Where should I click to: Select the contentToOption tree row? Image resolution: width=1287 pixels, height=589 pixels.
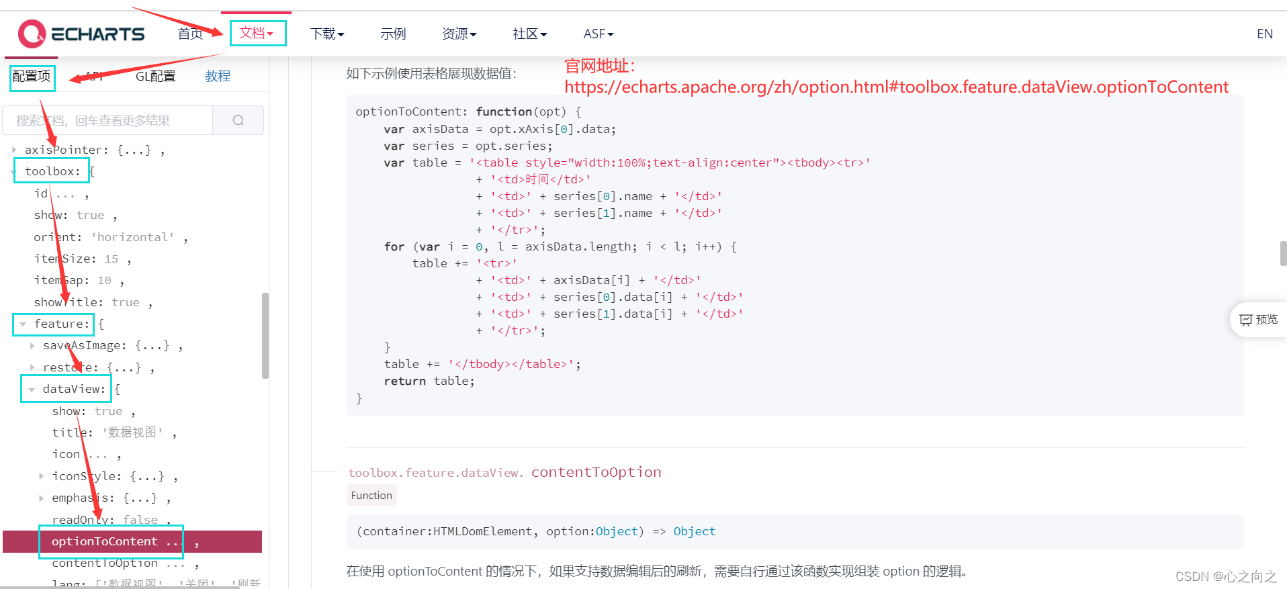(x=126, y=563)
